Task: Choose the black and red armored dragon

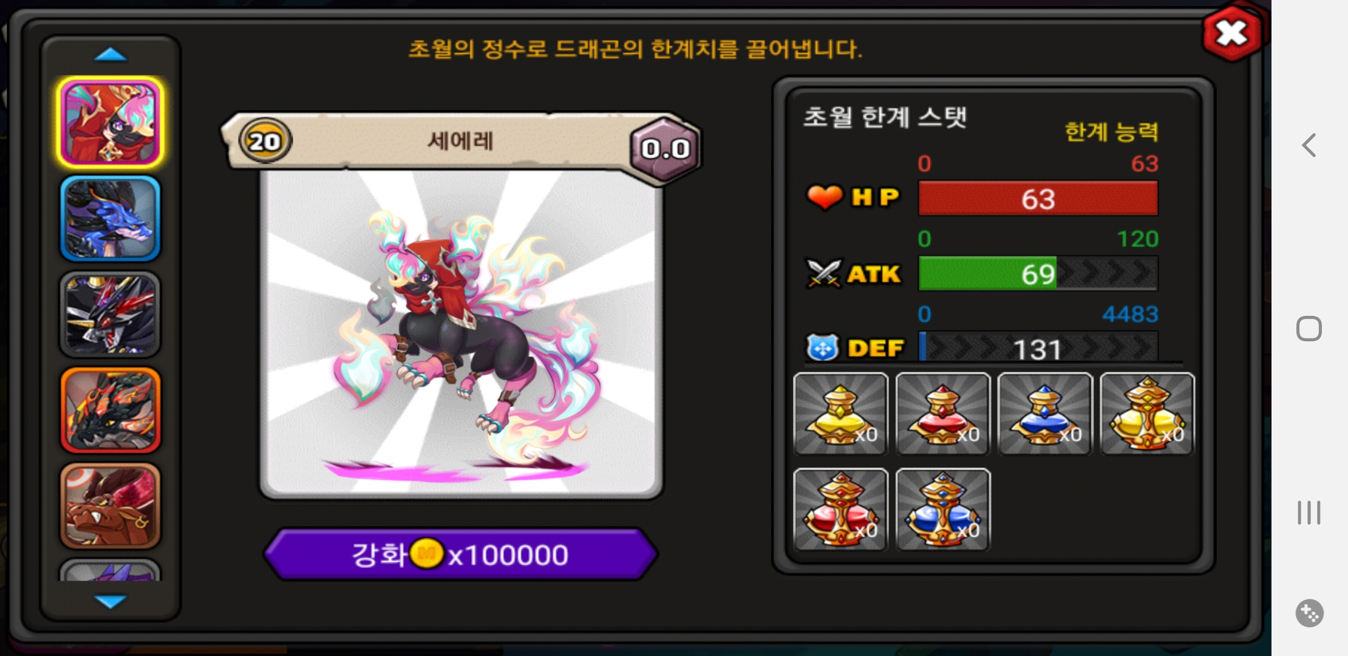Action: point(110,314)
